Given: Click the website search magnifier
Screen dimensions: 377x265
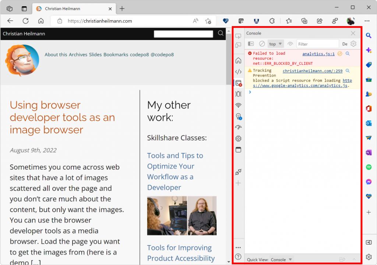Looking at the screenshot, I should click(x=221, y=33).
